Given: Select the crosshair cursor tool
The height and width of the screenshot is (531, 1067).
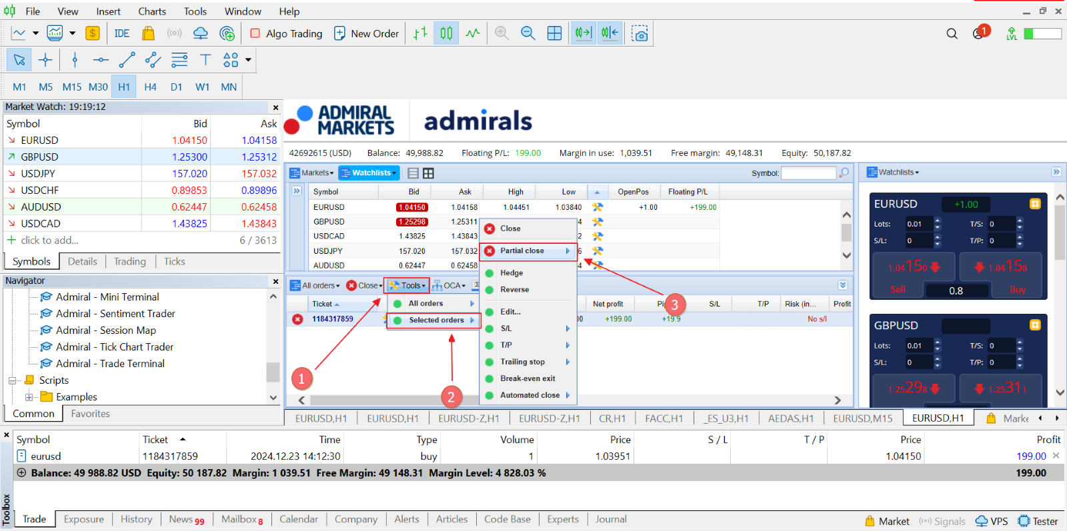Looking at the screenshot, I should (x=45, y=60).
